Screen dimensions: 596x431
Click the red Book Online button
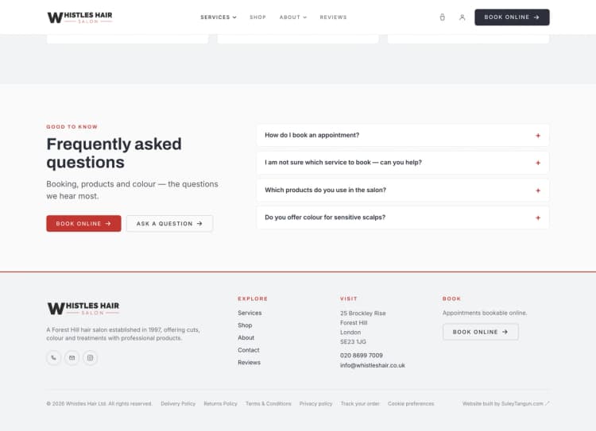pyautogui.click(x=83, y=224)
